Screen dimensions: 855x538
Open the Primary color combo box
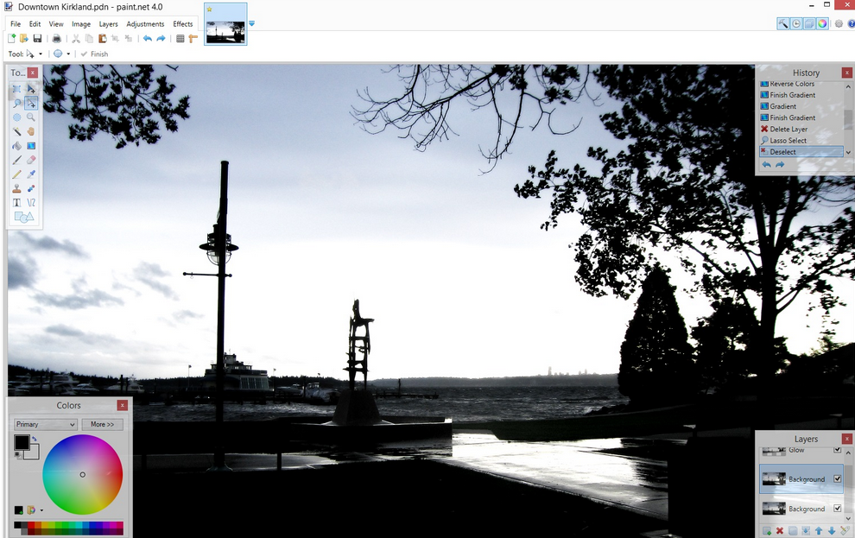point(45,424)
